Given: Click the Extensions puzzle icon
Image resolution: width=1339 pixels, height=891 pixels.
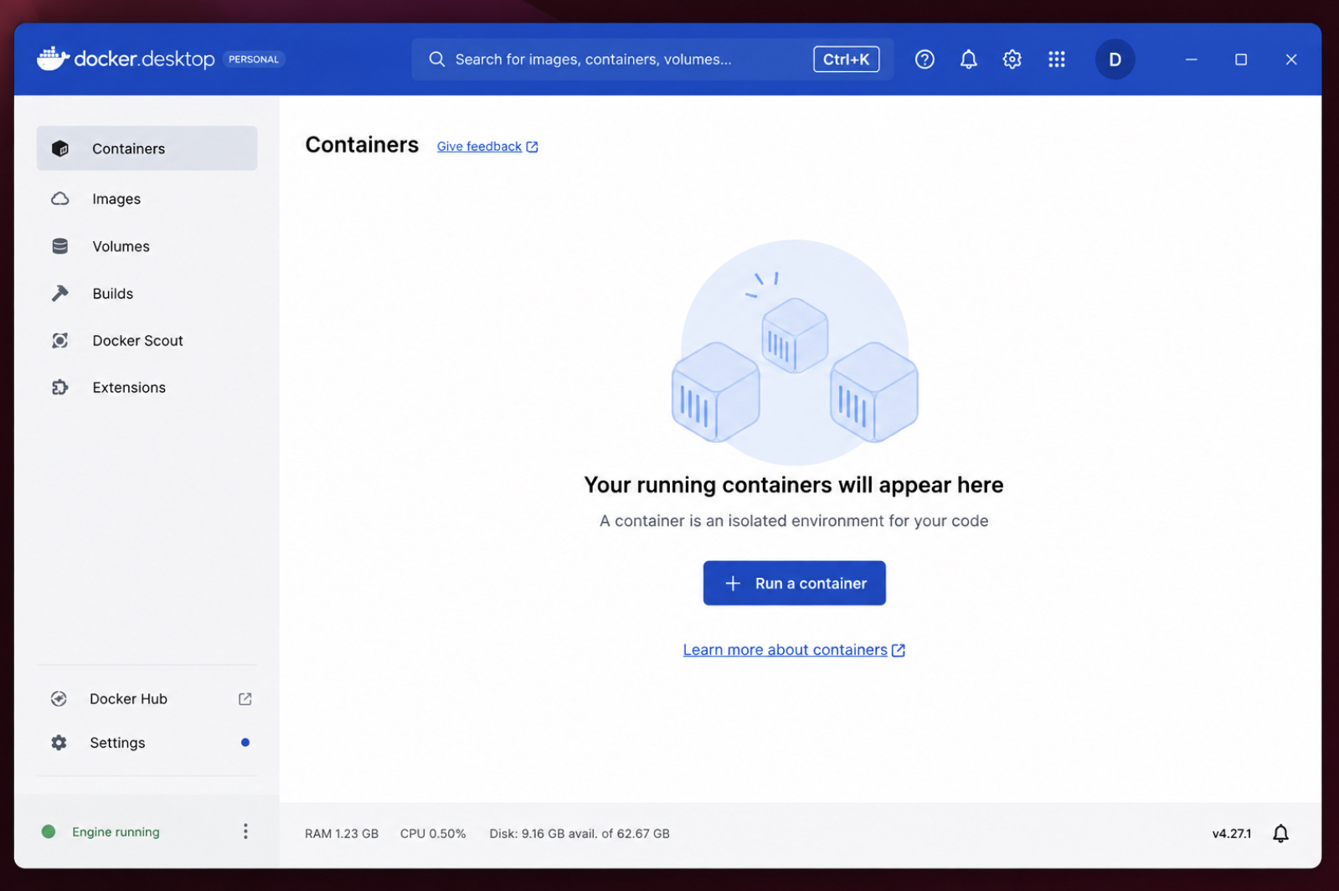Looking at the screenshot, I should [x=60, y=387].
